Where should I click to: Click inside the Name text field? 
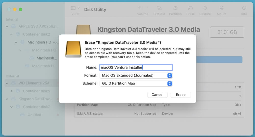[136, 67]
